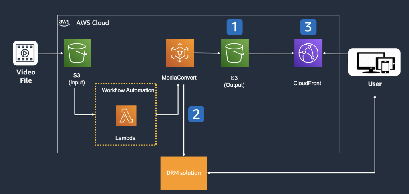
Task: Select the S3 Output bucket icon
Action: pyautogui.click(x=235, y=53)
